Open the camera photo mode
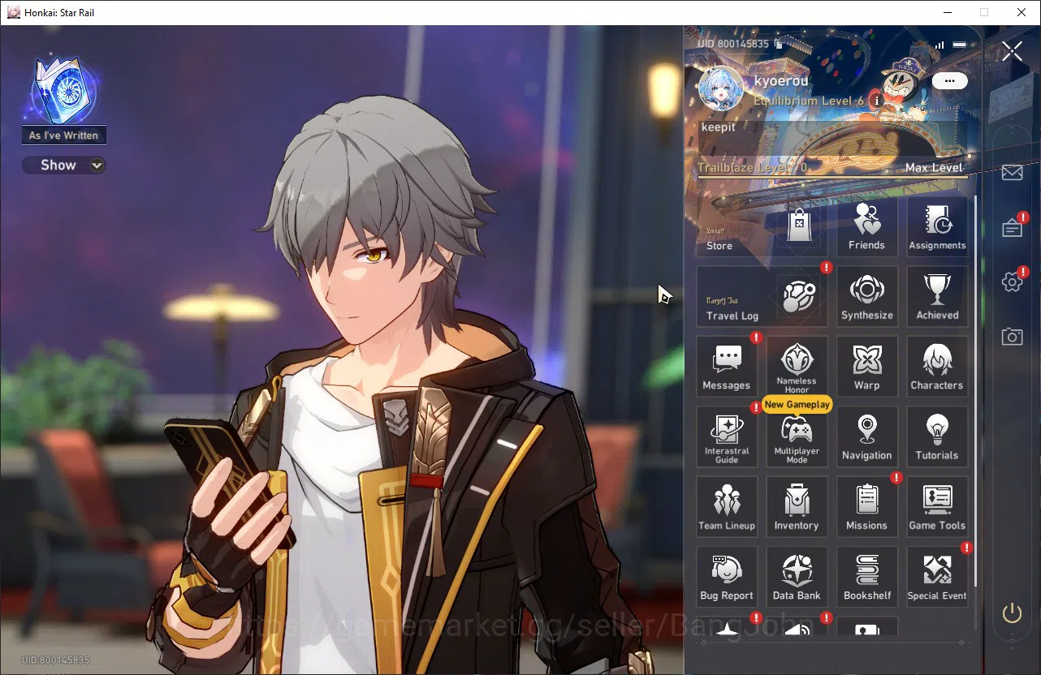Viewport: 1041px width, 675px height. [1012, 337]
